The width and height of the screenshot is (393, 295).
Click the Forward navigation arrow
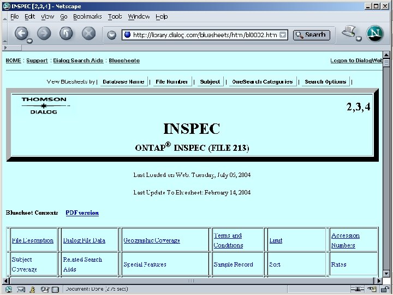pyautogui.click(x=44, y=33)
